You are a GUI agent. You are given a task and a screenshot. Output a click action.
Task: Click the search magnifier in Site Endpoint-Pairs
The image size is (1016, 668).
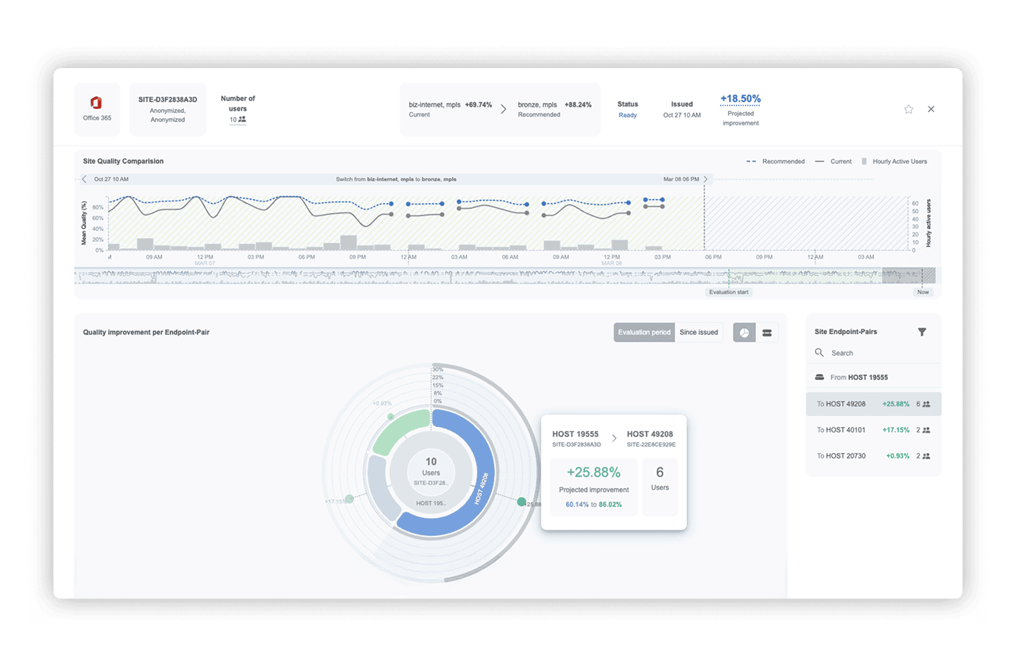click(819, 353)
